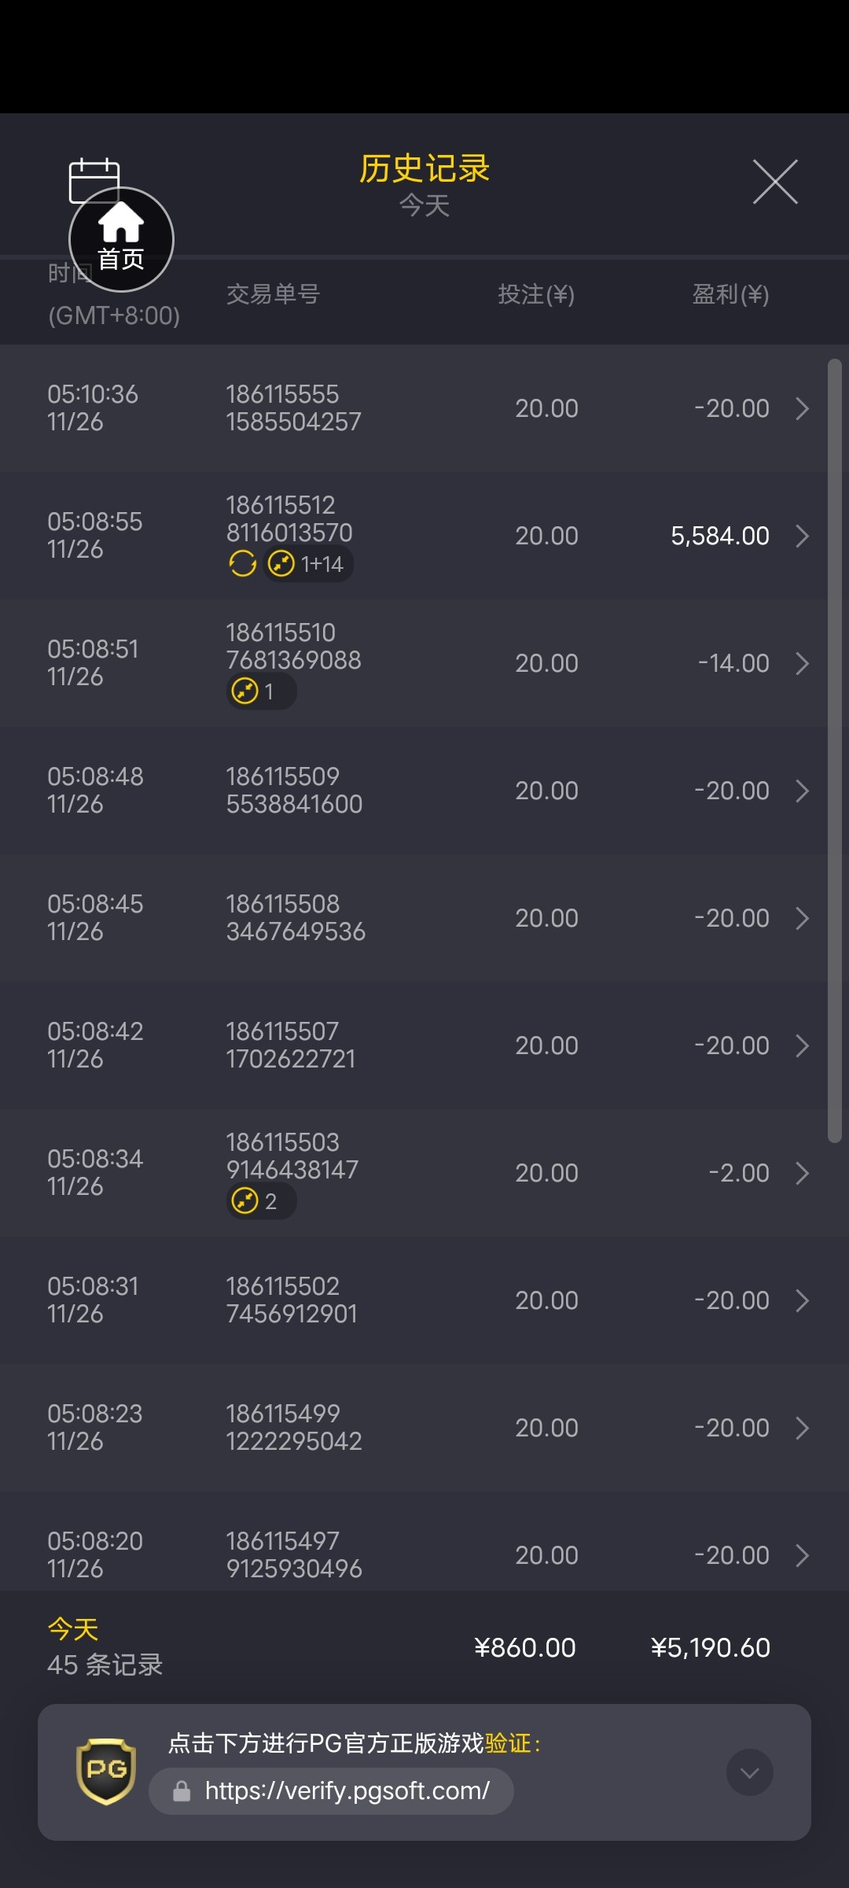Expand the -14.00 record at 05:08:51
This screenshot has height=1888, width=849.
point(802,663)
